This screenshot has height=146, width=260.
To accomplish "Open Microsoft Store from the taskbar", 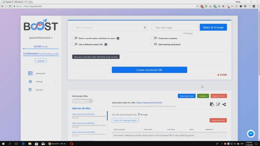I will (x=36, y=144).
